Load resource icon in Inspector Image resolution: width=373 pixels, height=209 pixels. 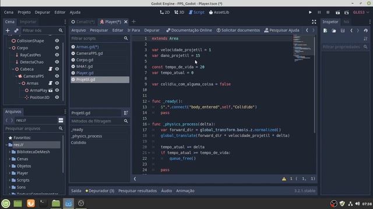334,31
